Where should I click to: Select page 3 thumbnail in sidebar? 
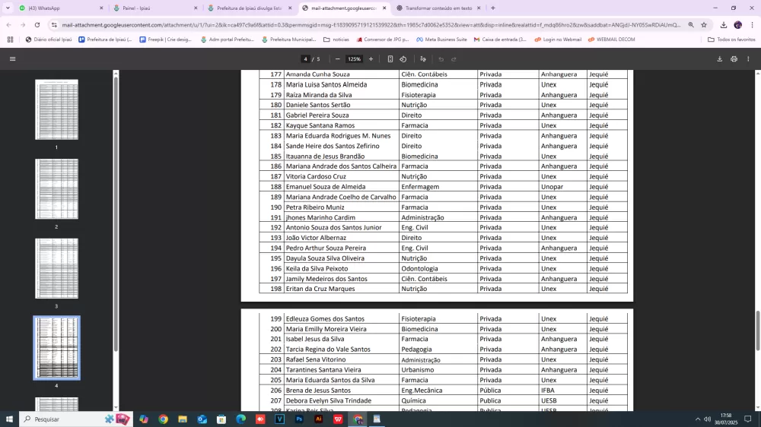coord(56,268)
